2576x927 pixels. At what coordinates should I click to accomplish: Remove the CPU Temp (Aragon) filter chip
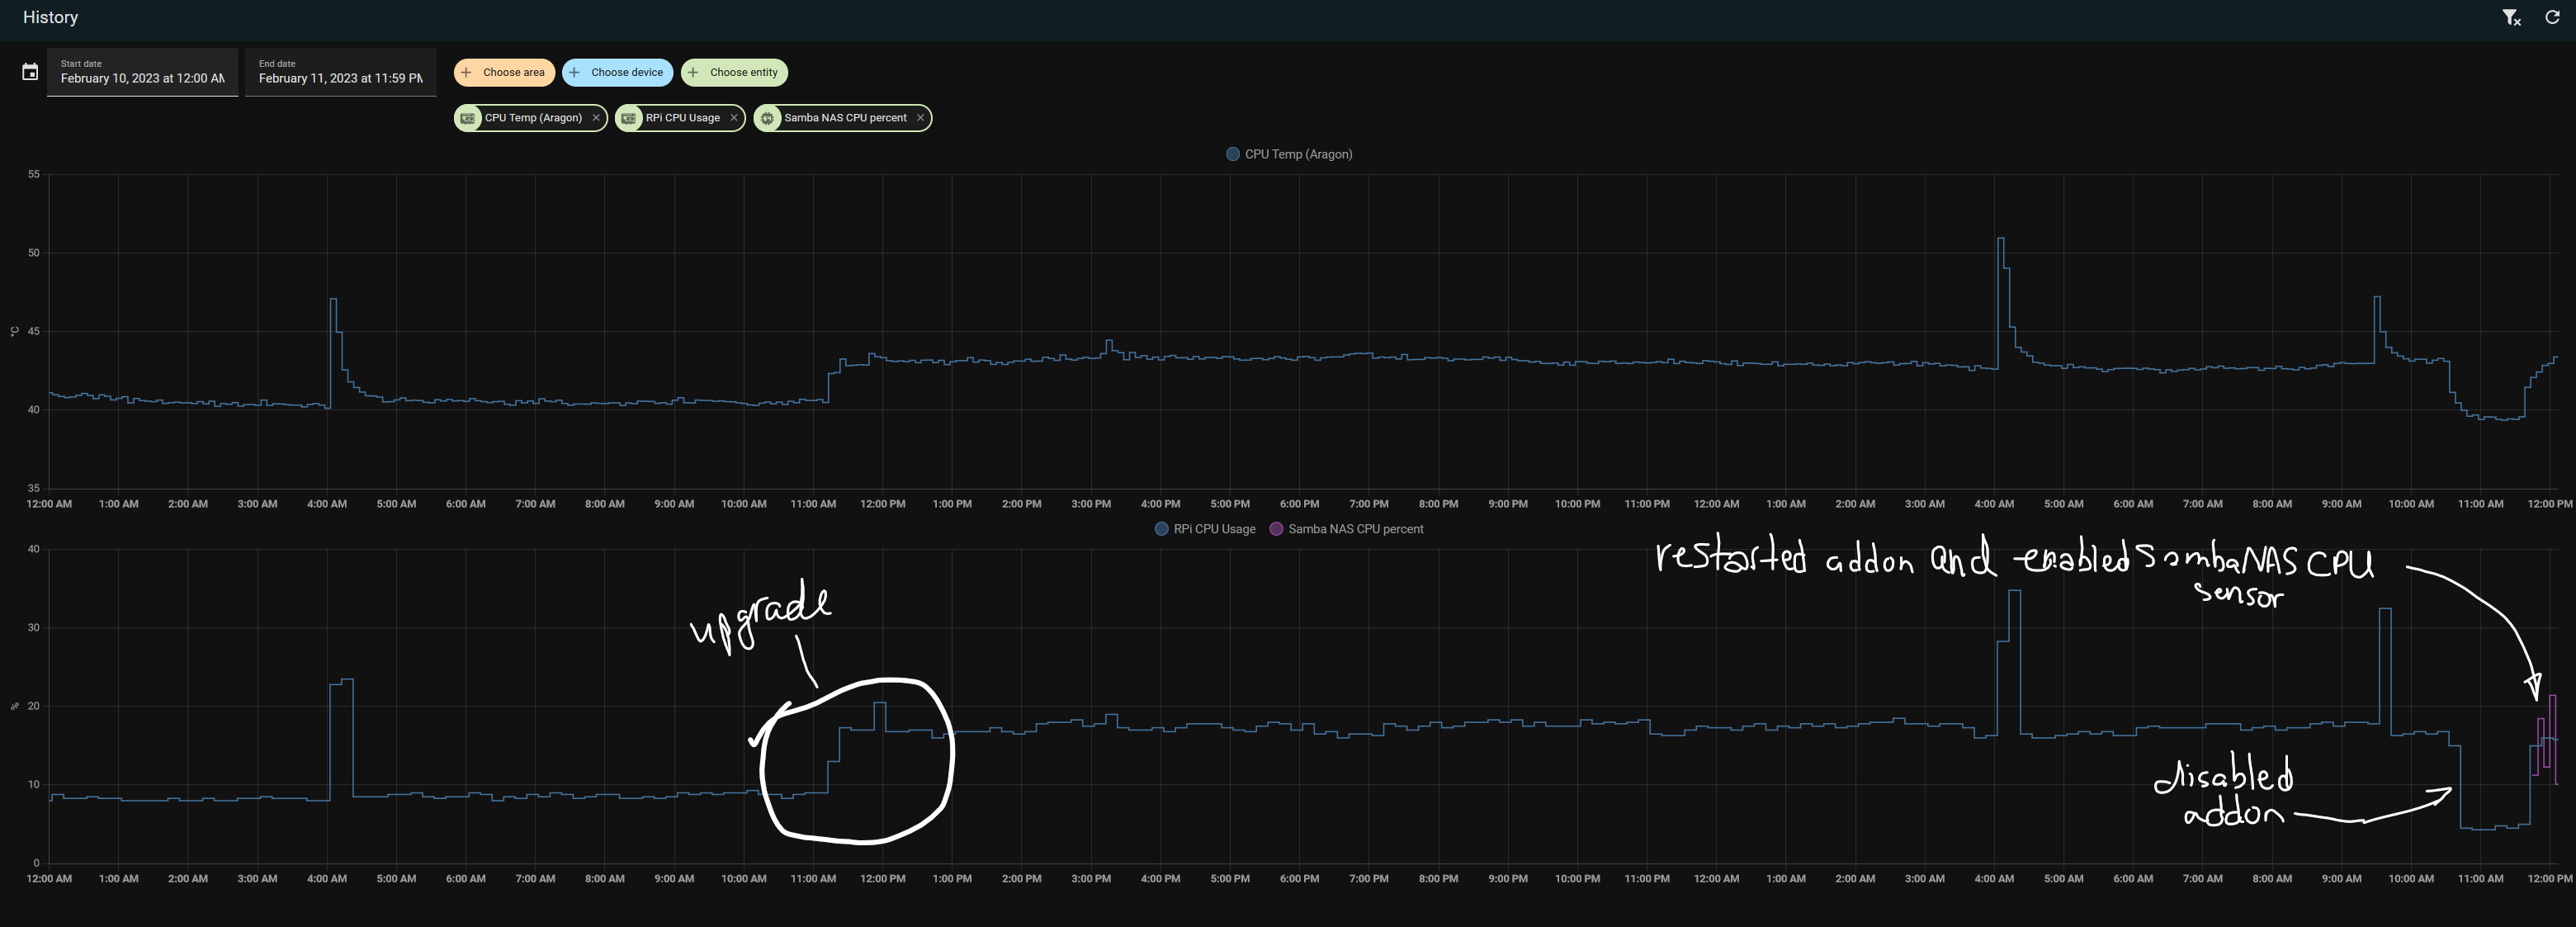click(596, 118)
